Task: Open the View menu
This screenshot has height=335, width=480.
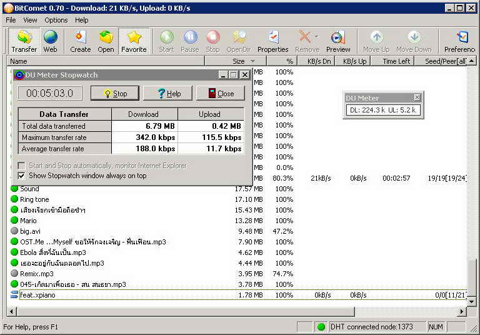Action: [30, 20]
